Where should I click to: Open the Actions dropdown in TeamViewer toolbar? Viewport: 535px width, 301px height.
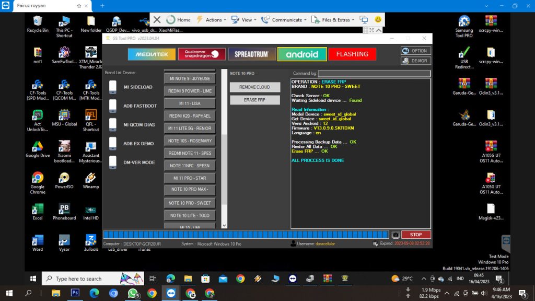click(212, 20)
